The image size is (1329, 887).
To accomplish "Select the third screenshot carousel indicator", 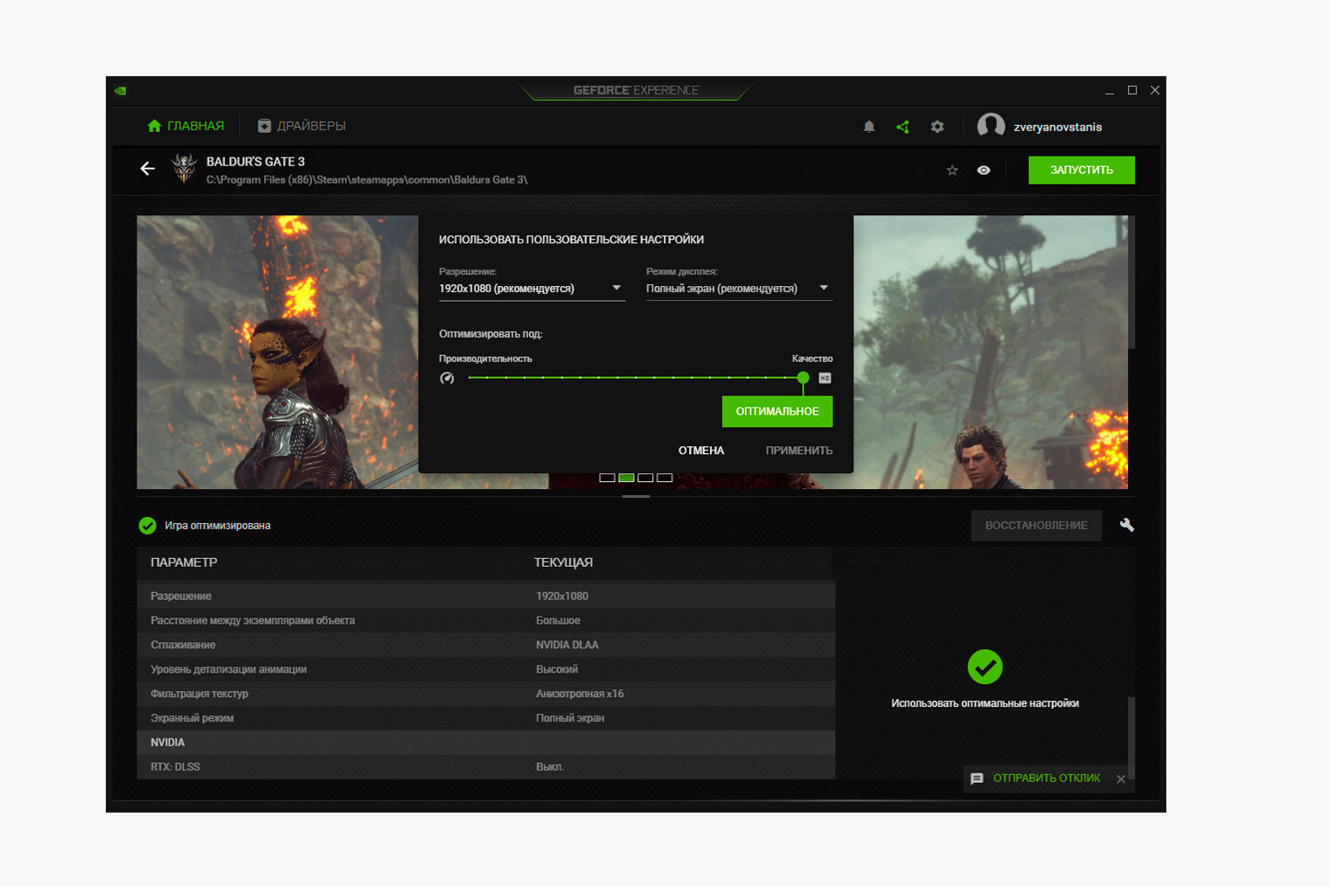I will (x=645, y=478).
